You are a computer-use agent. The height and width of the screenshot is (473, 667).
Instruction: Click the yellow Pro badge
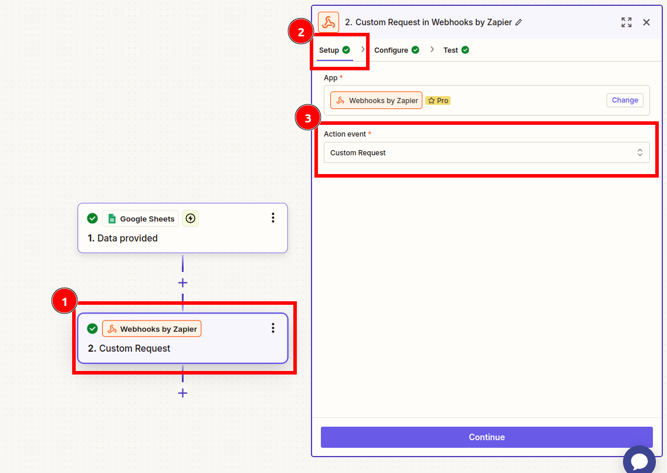click(x=438, y=100)
